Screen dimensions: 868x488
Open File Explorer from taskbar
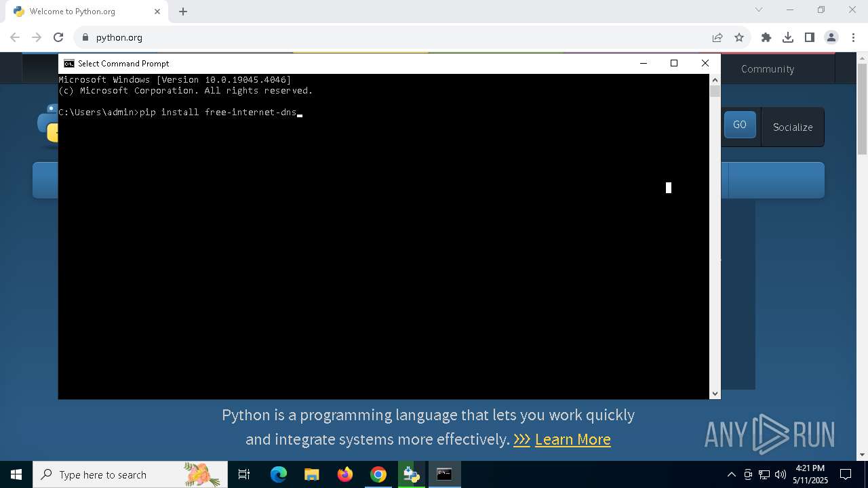point(312,474)
